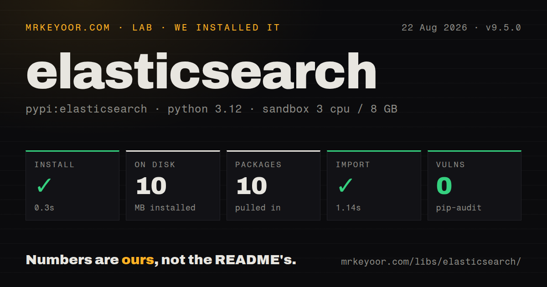Screen dimensions: 547x287
Task: Click the '1.14s' import time value
Action: (348, 208)
